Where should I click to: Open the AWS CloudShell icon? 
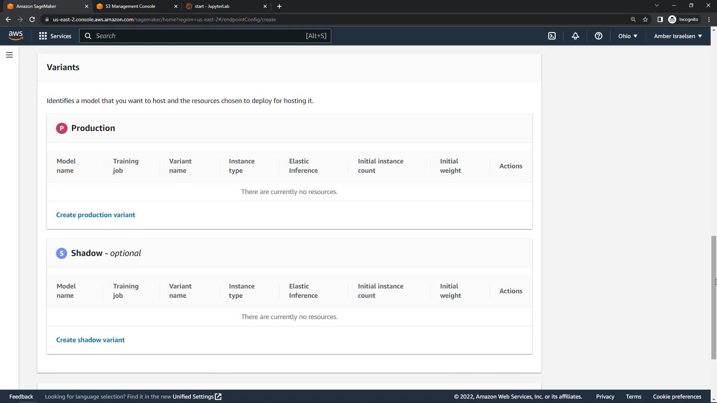tap(552, 36)
